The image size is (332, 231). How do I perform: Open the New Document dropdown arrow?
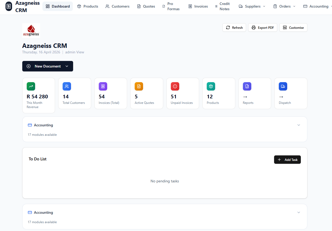coord(67,66)
